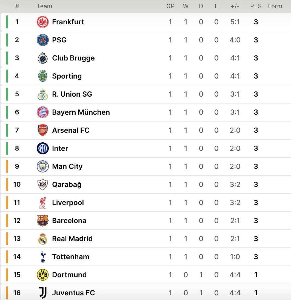291x300 pixels.
Task: Click Tottenham's cockerel badge
Action: pyautogui.click(x=42, y=257)
